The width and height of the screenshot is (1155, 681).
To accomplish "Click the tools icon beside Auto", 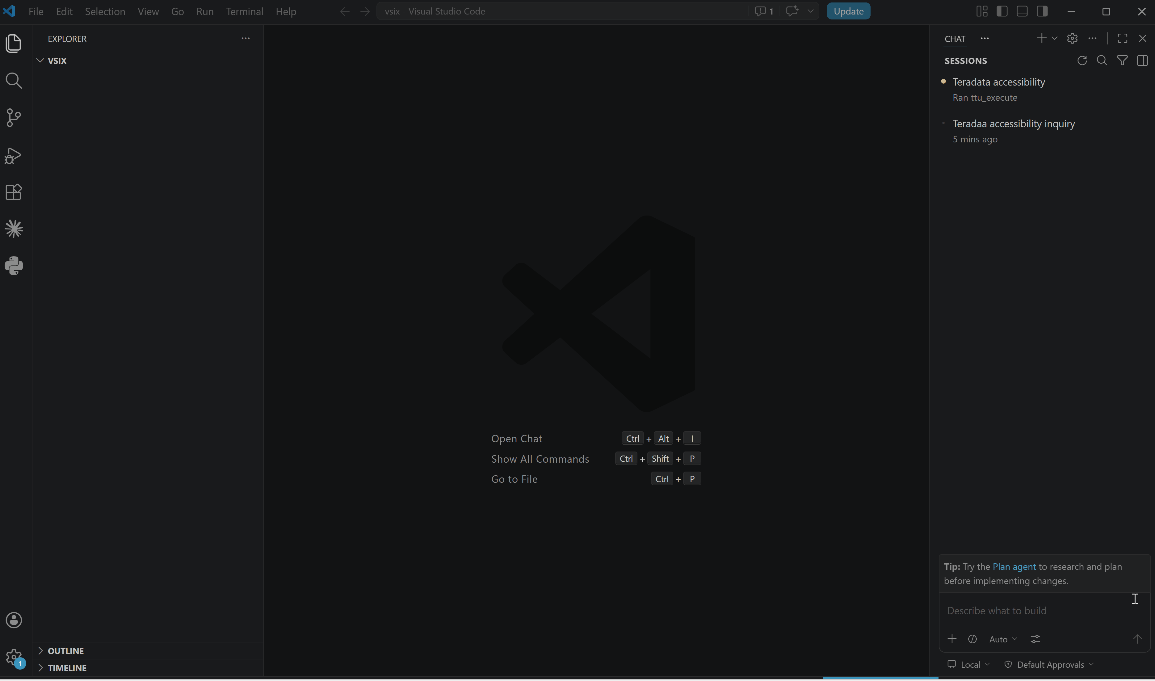I will [x=972, y=639].
